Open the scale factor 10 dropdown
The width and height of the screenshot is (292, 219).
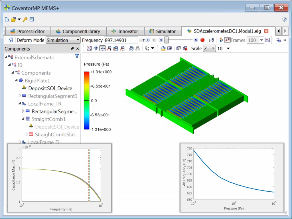(228, 48)
